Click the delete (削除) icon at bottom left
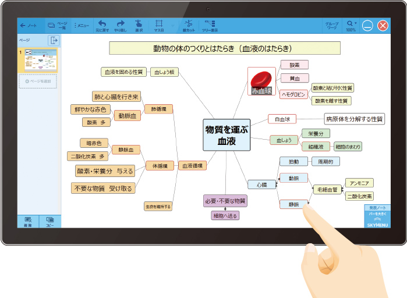 [x=28, y=221]
